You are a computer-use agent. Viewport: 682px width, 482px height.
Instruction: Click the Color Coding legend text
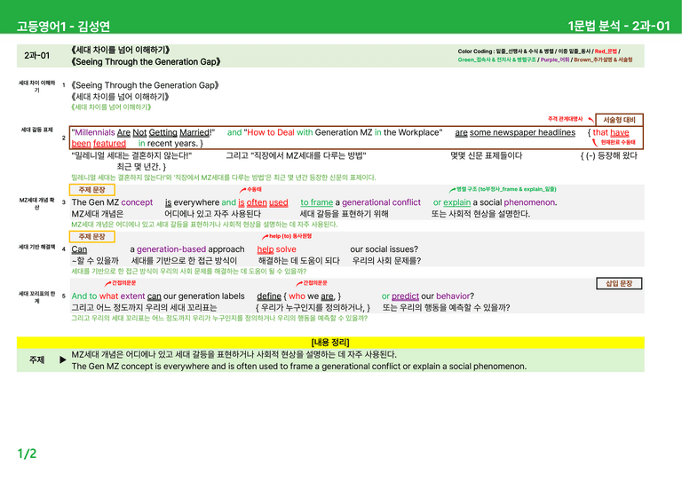tap(545, 56)
